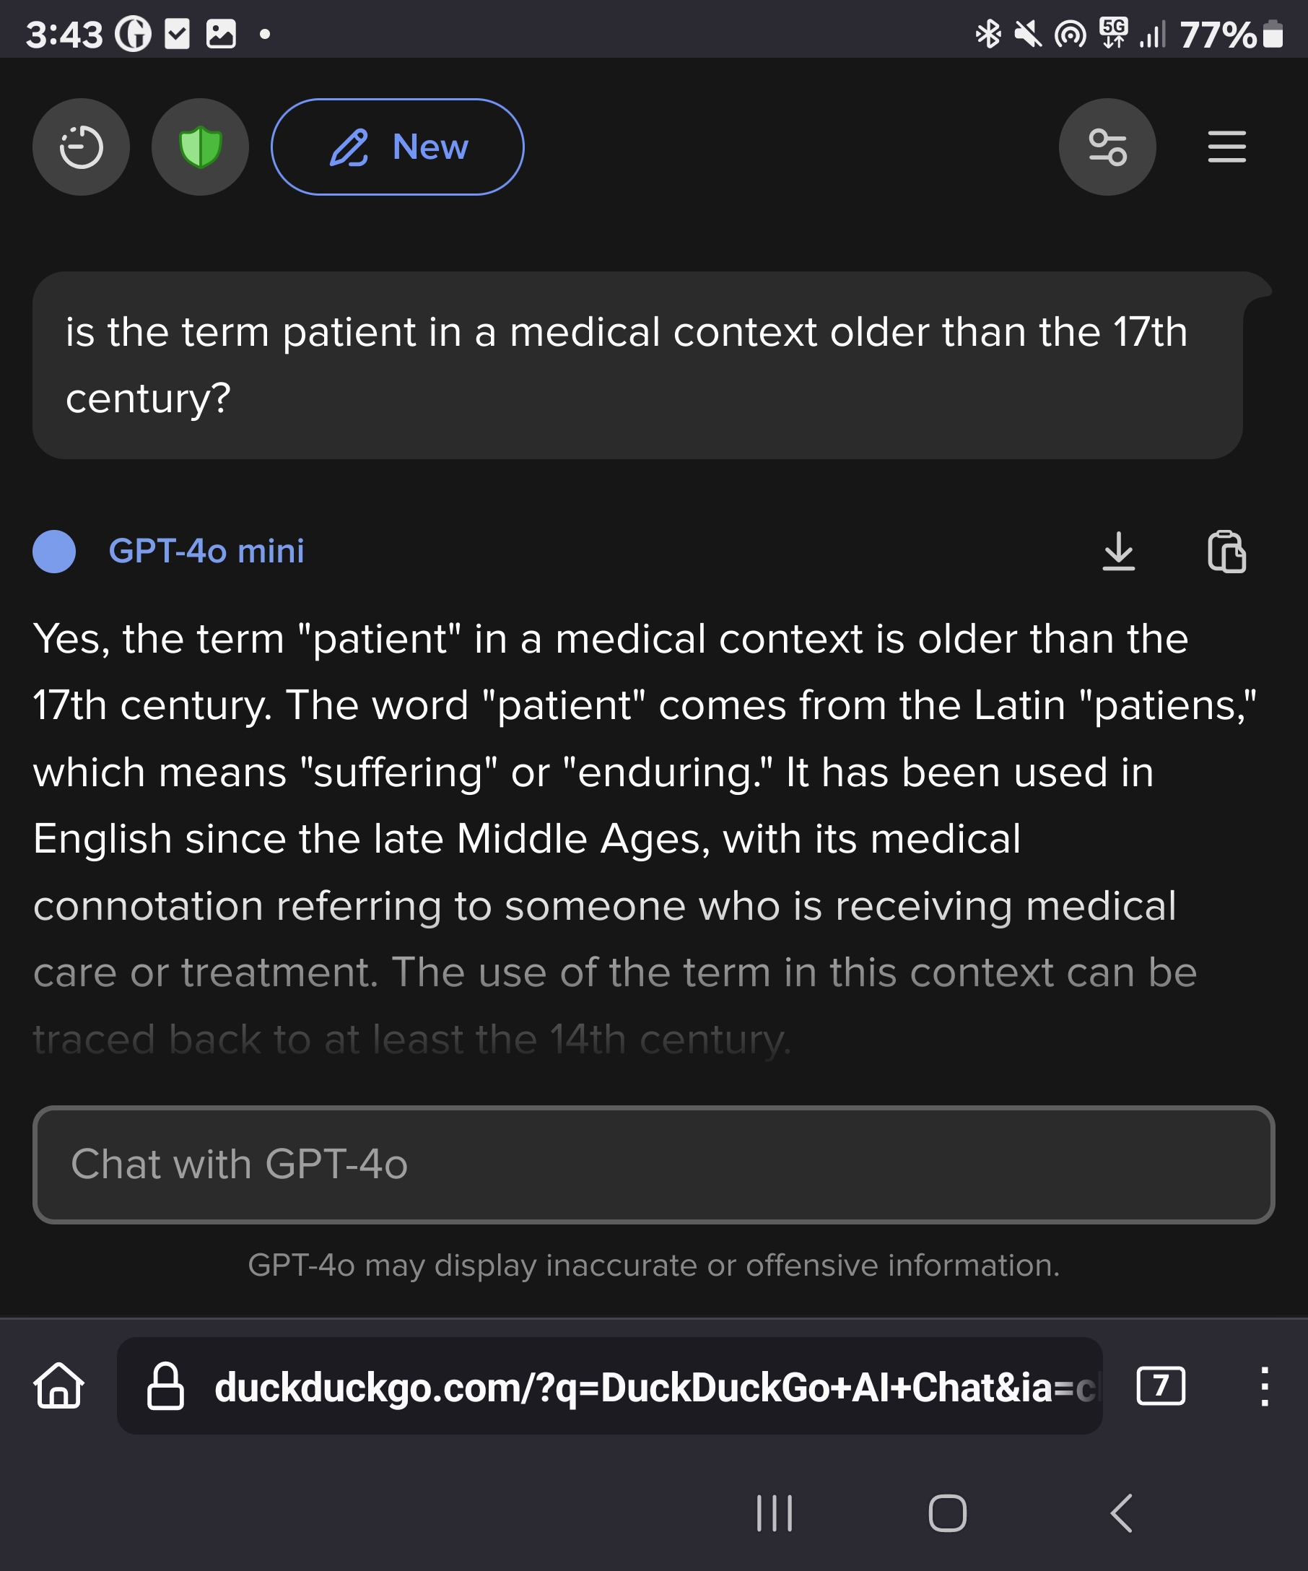Screen dimensions: 1308x1571
Task: View the site security lock info
Action: (165, 1385)
